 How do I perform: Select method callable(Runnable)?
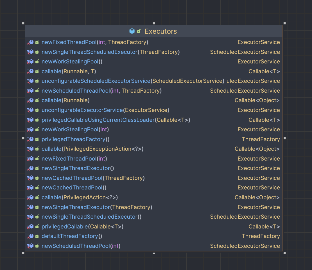pyautogui.click(x=66, y=100)
